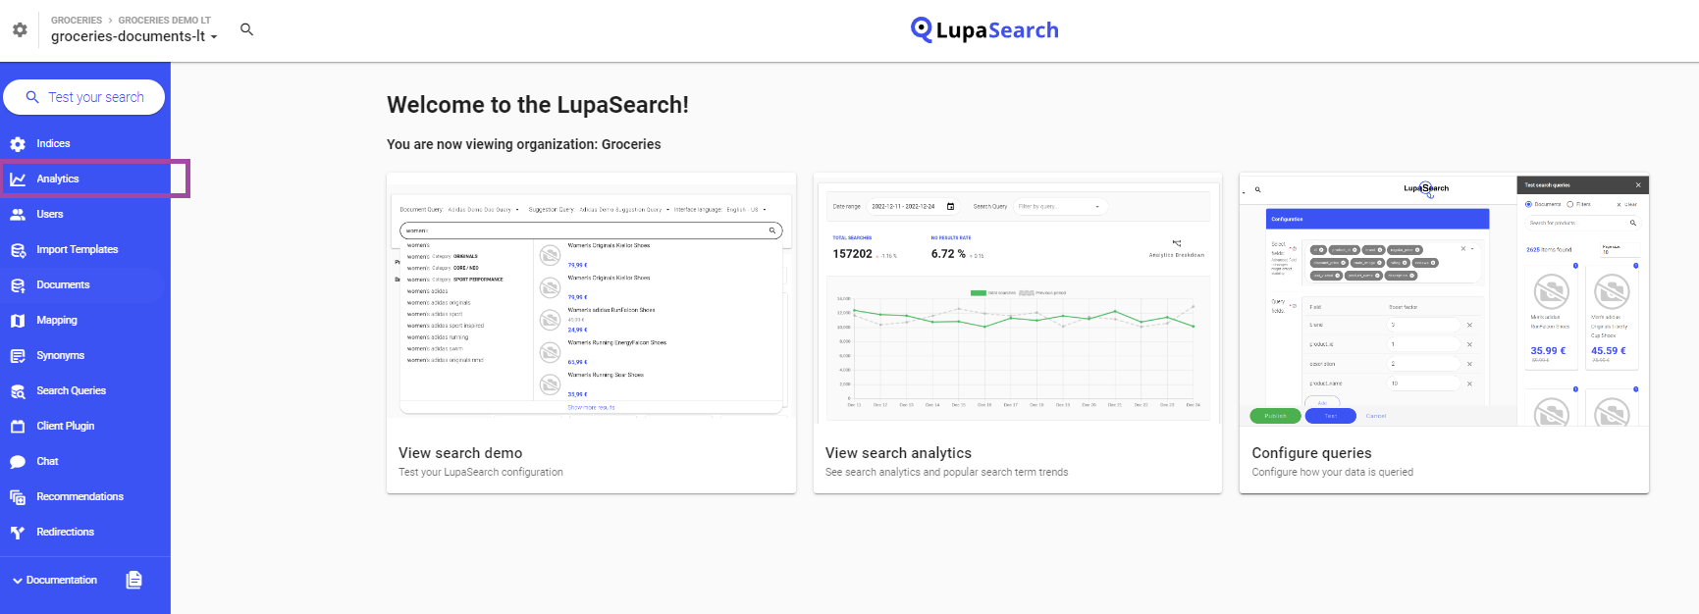
Task: Click the Recommendations icon
Action: (x=18, y=497)
